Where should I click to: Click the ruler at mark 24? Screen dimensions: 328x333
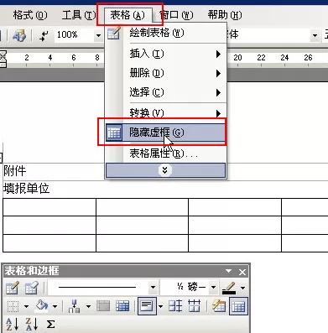pyautogui.click(x=284, y=58)
